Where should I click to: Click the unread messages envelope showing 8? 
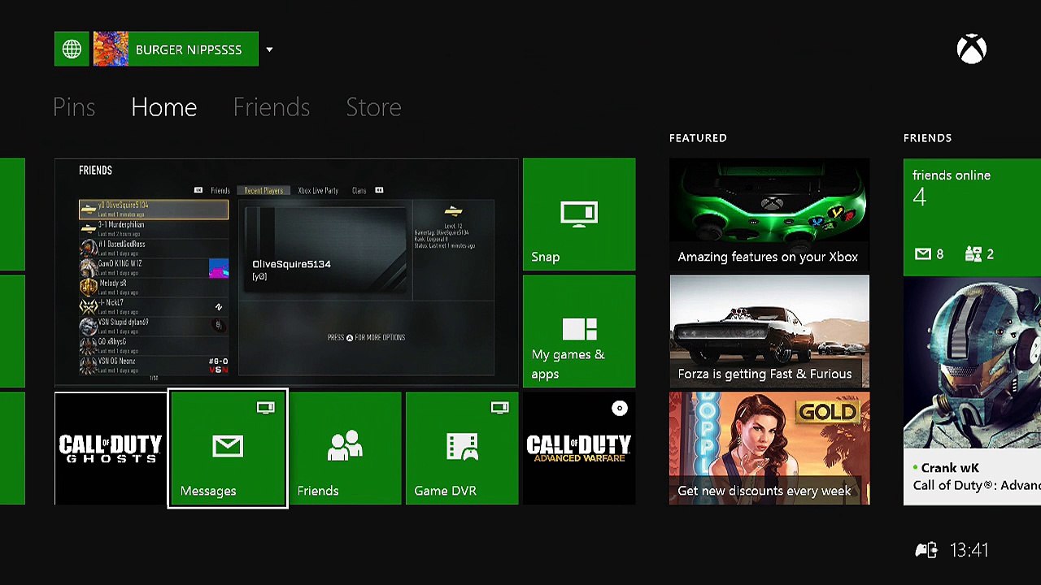pos(922,254)
